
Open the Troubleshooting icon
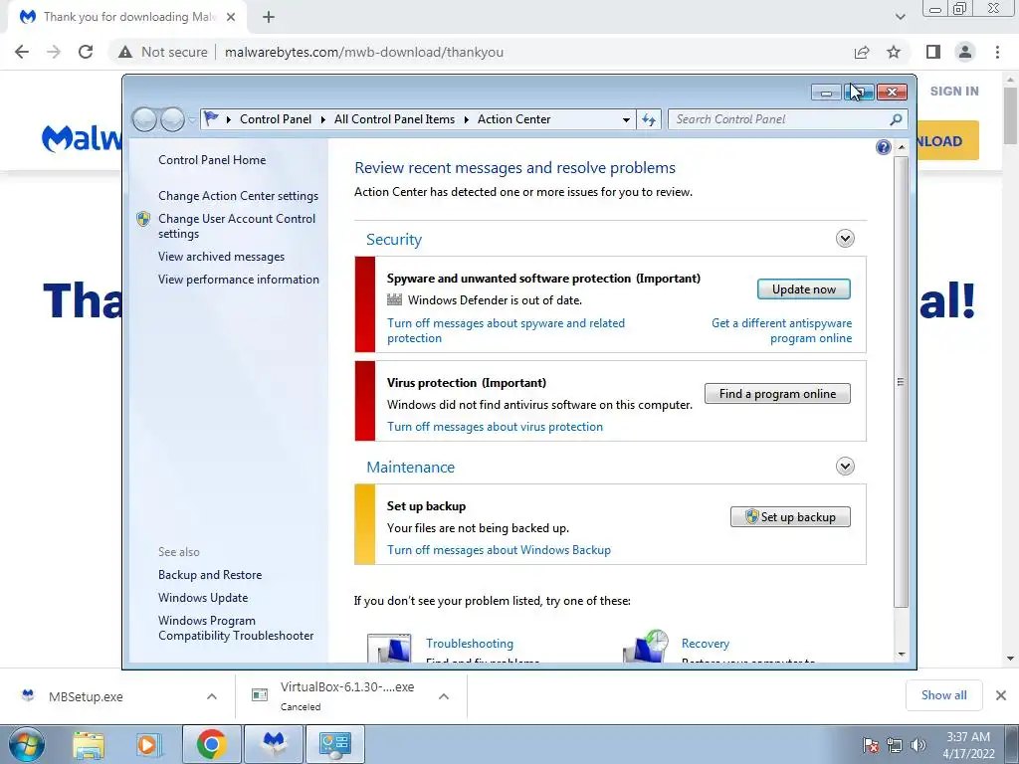[389, 647]
